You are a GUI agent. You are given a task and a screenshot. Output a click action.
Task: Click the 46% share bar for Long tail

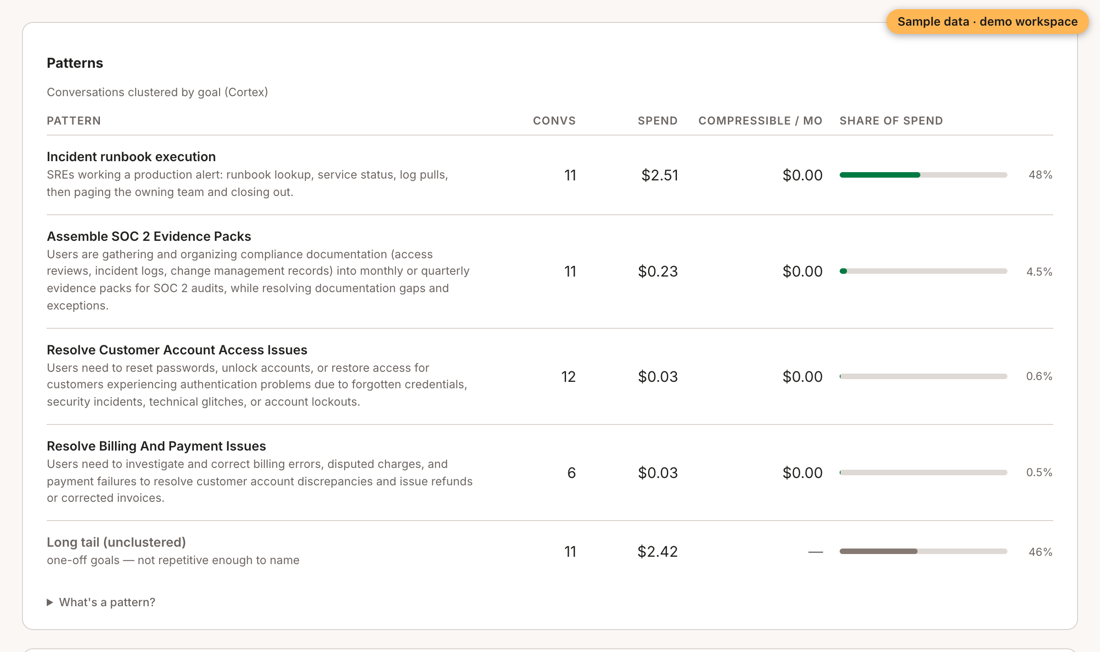click(923, 551)
